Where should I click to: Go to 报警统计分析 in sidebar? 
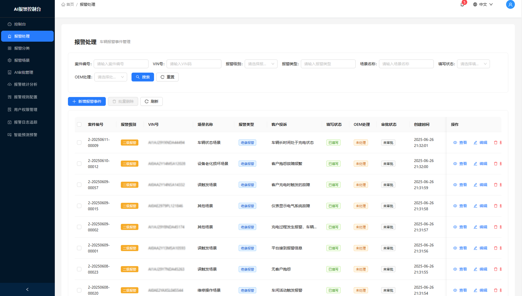25,84
